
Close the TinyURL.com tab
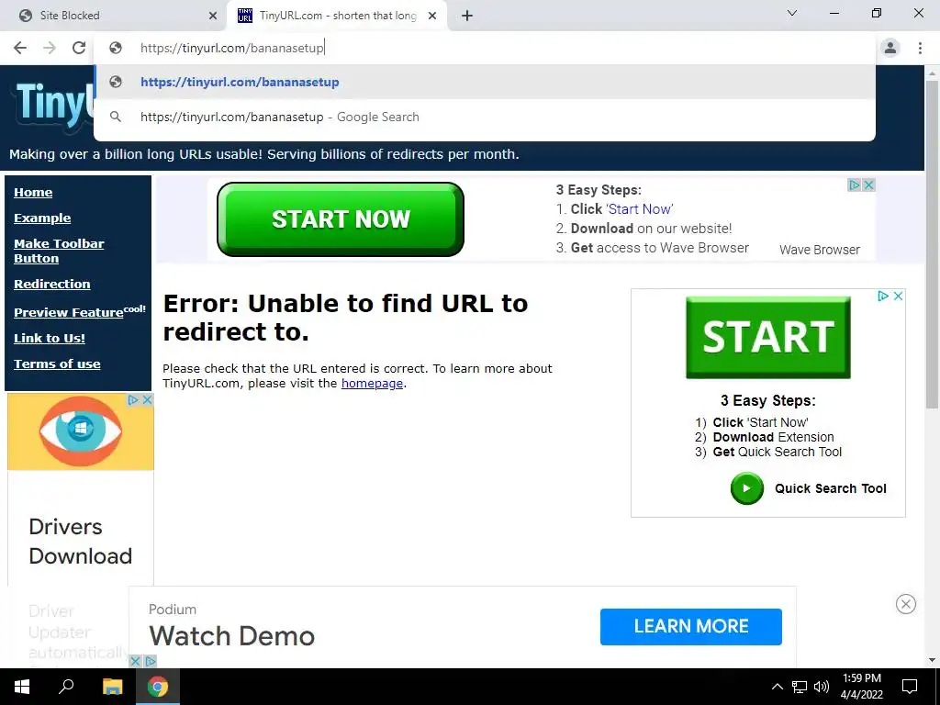[432, 16]
